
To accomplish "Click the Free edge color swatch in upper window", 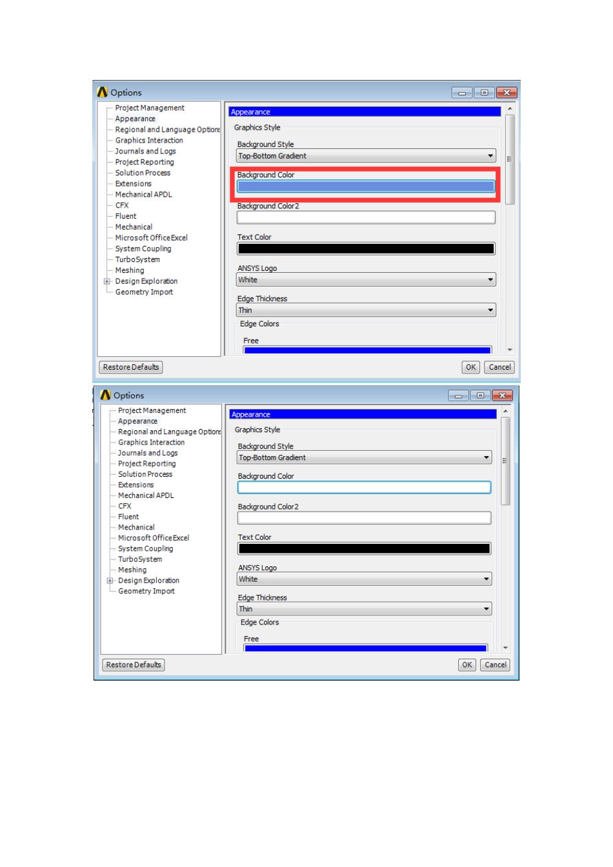I will pos(367,350).
